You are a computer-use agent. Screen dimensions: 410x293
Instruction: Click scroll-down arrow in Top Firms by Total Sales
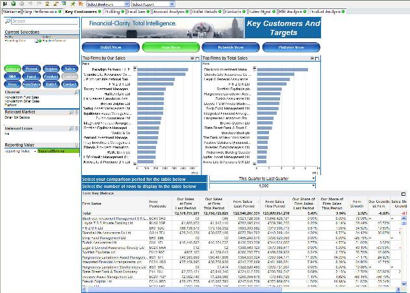254,163
